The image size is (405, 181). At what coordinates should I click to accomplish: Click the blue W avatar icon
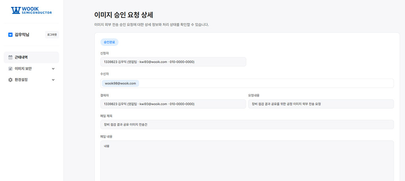(10, 35)
